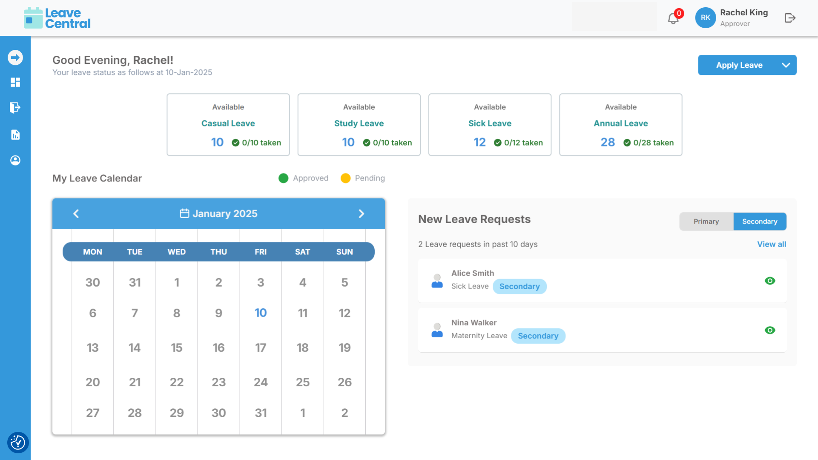This screenshot has width=818, height=460.
Task: Open the dashboard grid icon
Action: point(15,82)
